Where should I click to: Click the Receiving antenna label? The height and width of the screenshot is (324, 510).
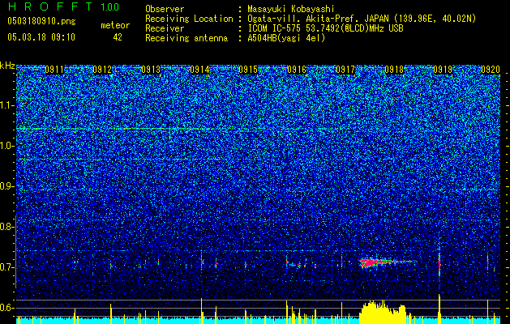(186, 38)
